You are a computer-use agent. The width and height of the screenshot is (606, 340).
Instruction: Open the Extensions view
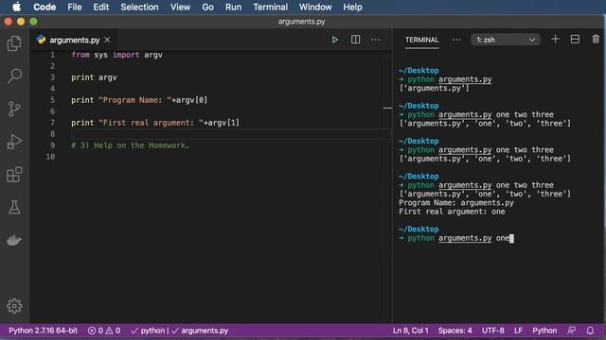point(14,175)
